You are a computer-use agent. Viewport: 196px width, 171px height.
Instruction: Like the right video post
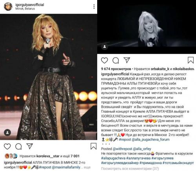pos(104,60)
